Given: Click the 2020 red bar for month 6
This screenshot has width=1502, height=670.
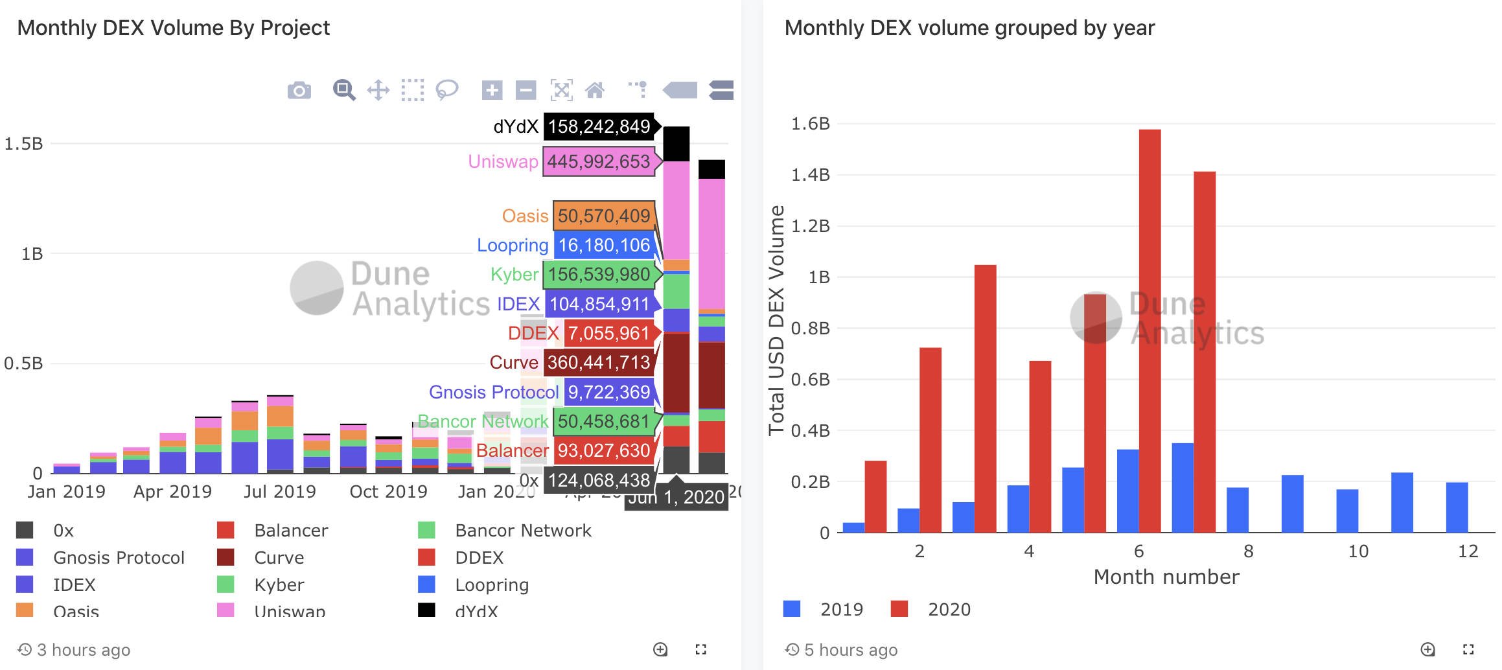Looking at the screenshot, I should 1150,330.
